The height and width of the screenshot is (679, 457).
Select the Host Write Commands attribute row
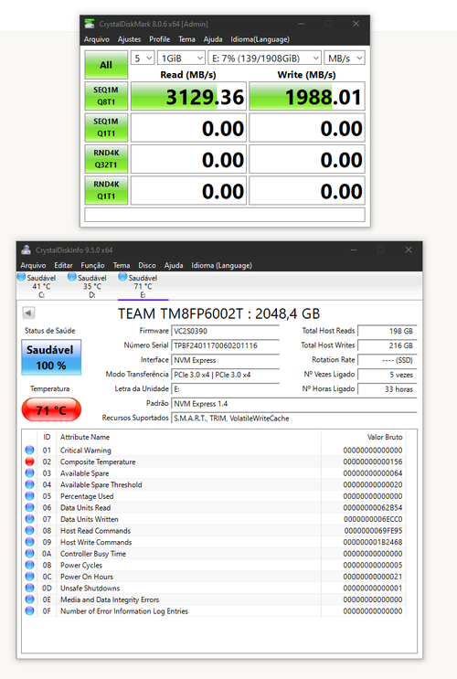pyautogui.click(x=214, y=542)
